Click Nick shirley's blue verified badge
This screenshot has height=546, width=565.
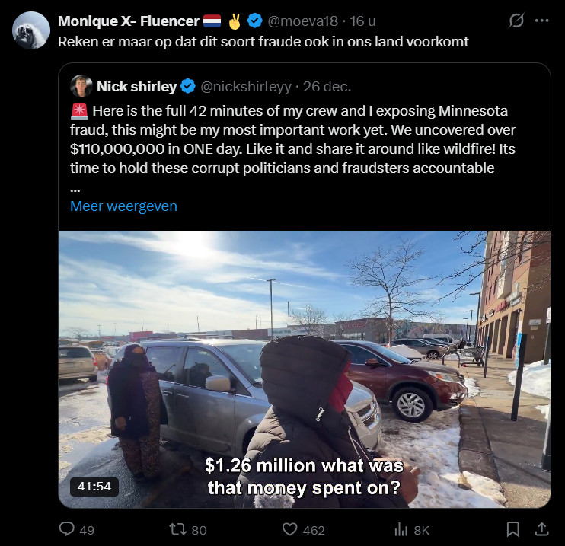coord(188,87)
